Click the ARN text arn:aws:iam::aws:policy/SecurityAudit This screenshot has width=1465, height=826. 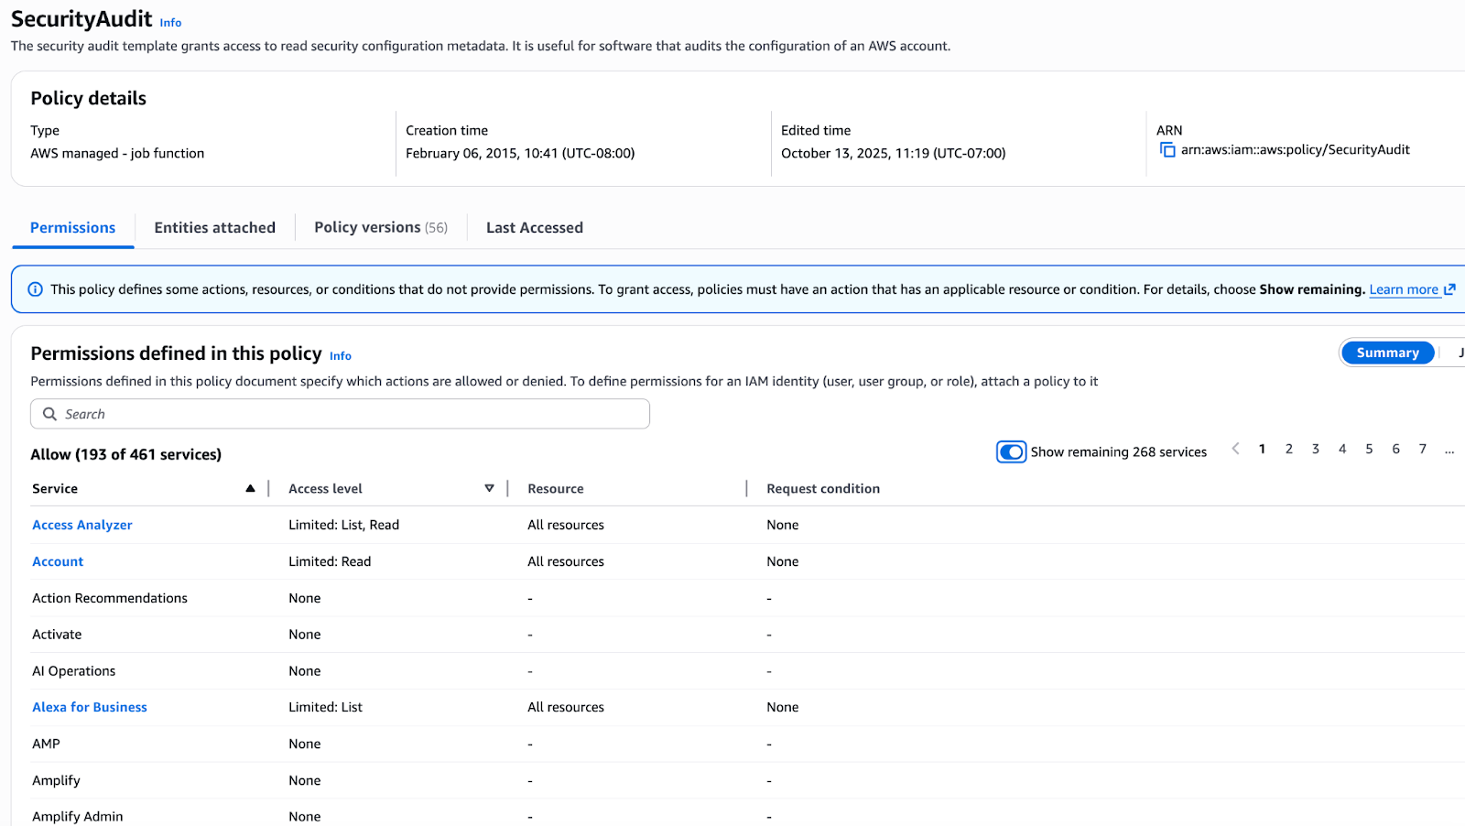(x=1295, y=149)
